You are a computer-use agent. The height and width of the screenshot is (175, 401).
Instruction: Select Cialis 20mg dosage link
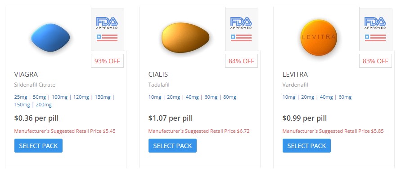[173, 97]
